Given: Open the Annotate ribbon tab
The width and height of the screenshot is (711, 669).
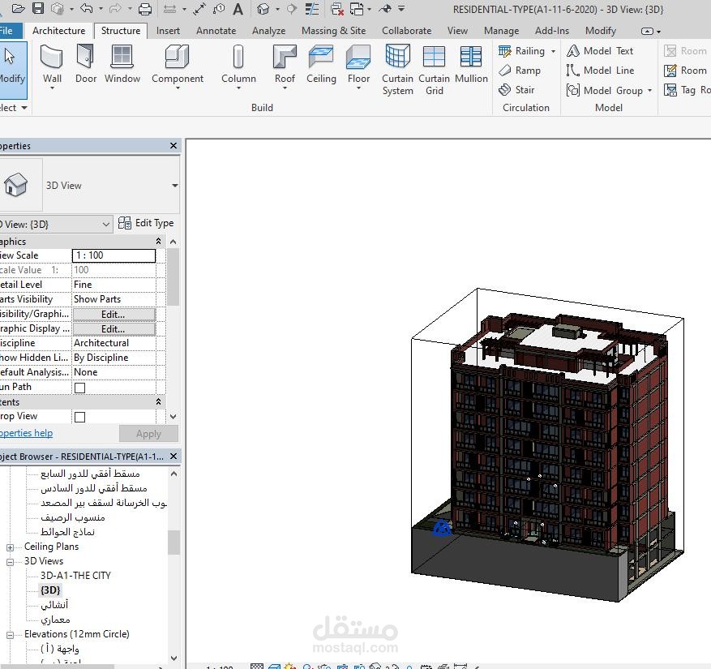Looking at the screenshot, I should point(216,31).
